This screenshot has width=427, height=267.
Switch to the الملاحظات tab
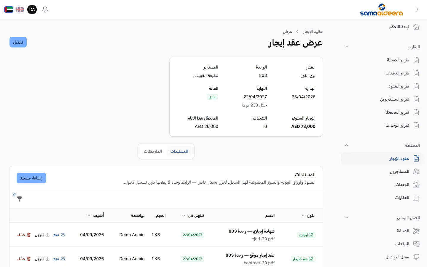click(153, 151)
